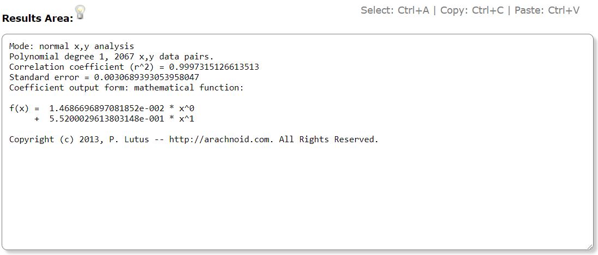The height and width of the screenshot is (255, 598).
Task: Click the x^0 term
Action: [x=187, y=108]
